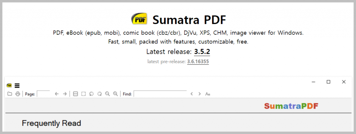Toggle Match Case Aa icon
This screenshot has width=356, height=134.
(208, 94)
